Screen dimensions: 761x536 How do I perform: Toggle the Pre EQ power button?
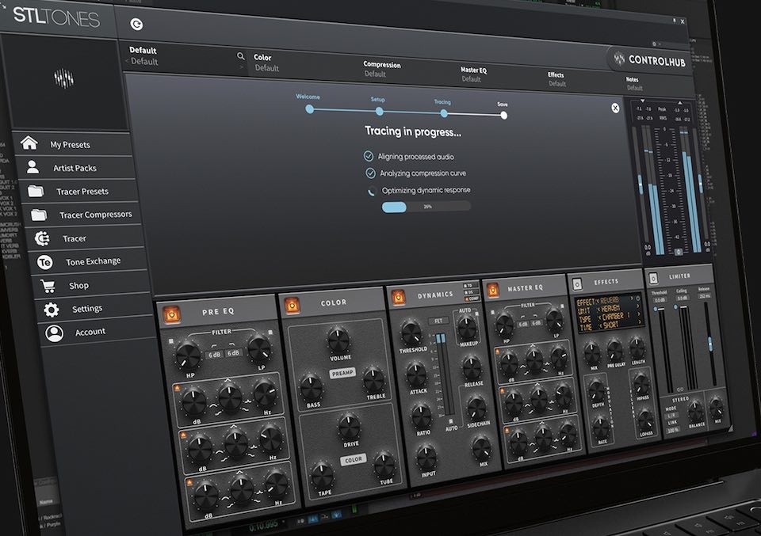(171, 315)
